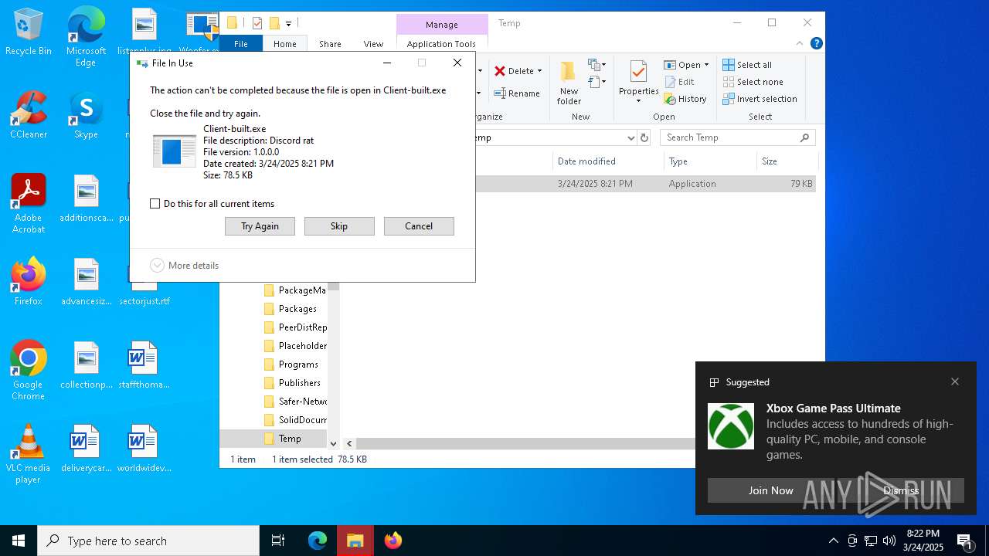Open Properties from the ribbon
989x556 pixels.
pyautogui.click(x=638, y=78)
